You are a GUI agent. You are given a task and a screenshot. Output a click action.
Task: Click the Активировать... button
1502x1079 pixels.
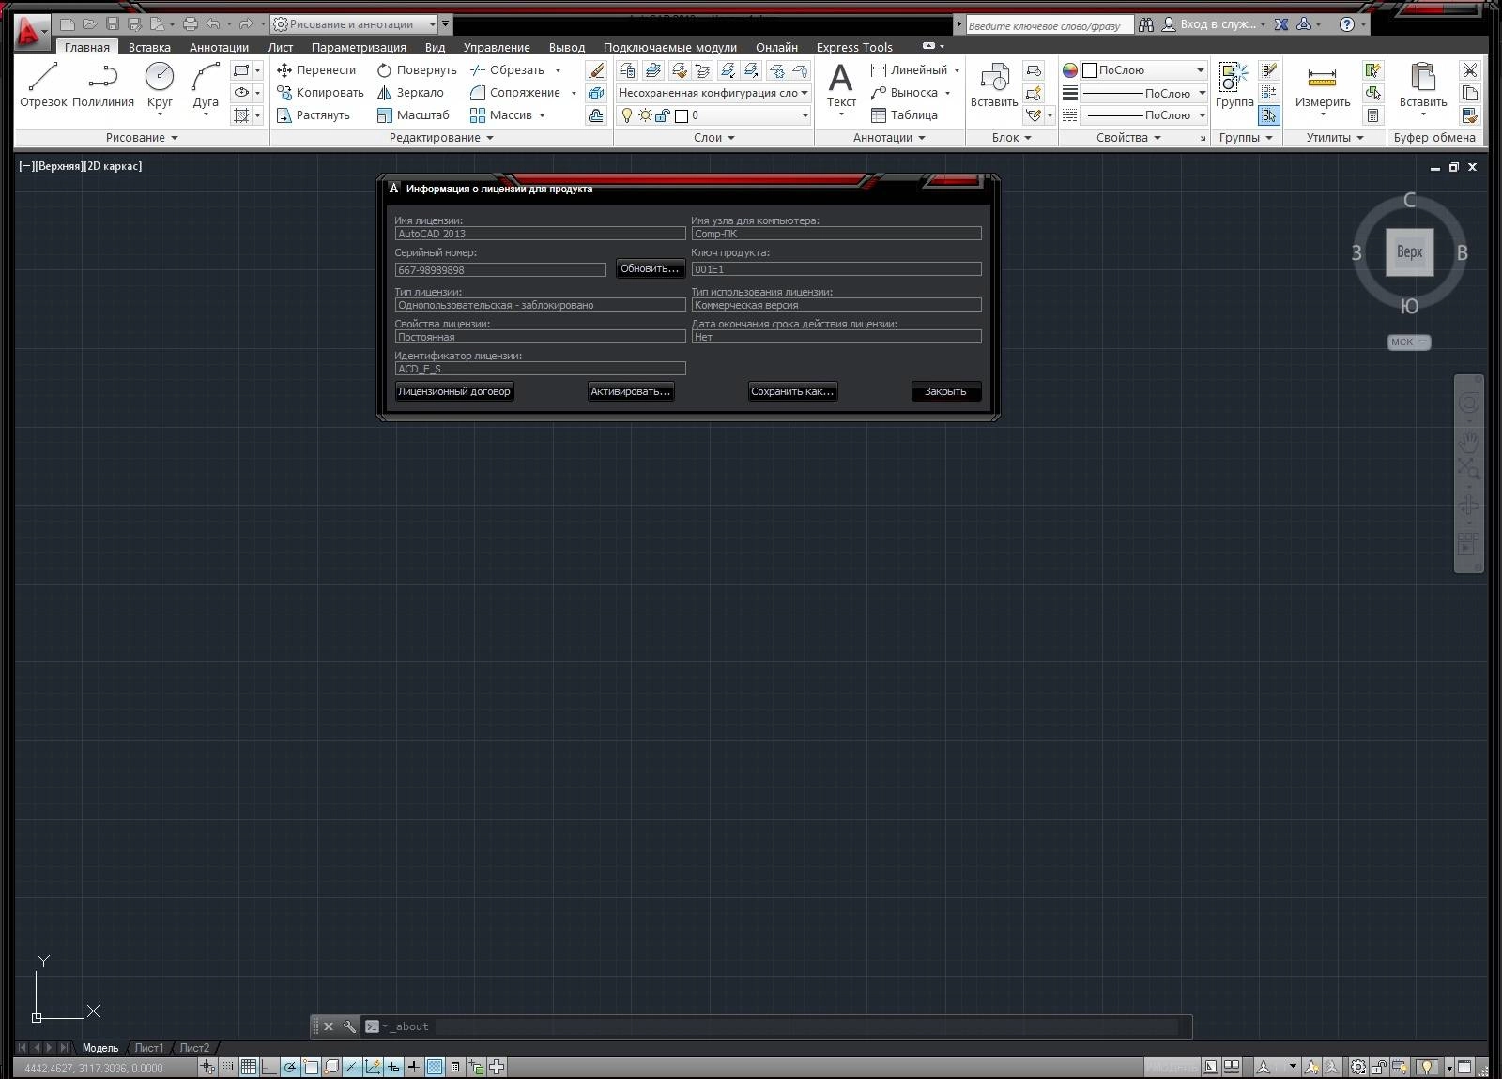pyautogui.click(x=631, y=392)
